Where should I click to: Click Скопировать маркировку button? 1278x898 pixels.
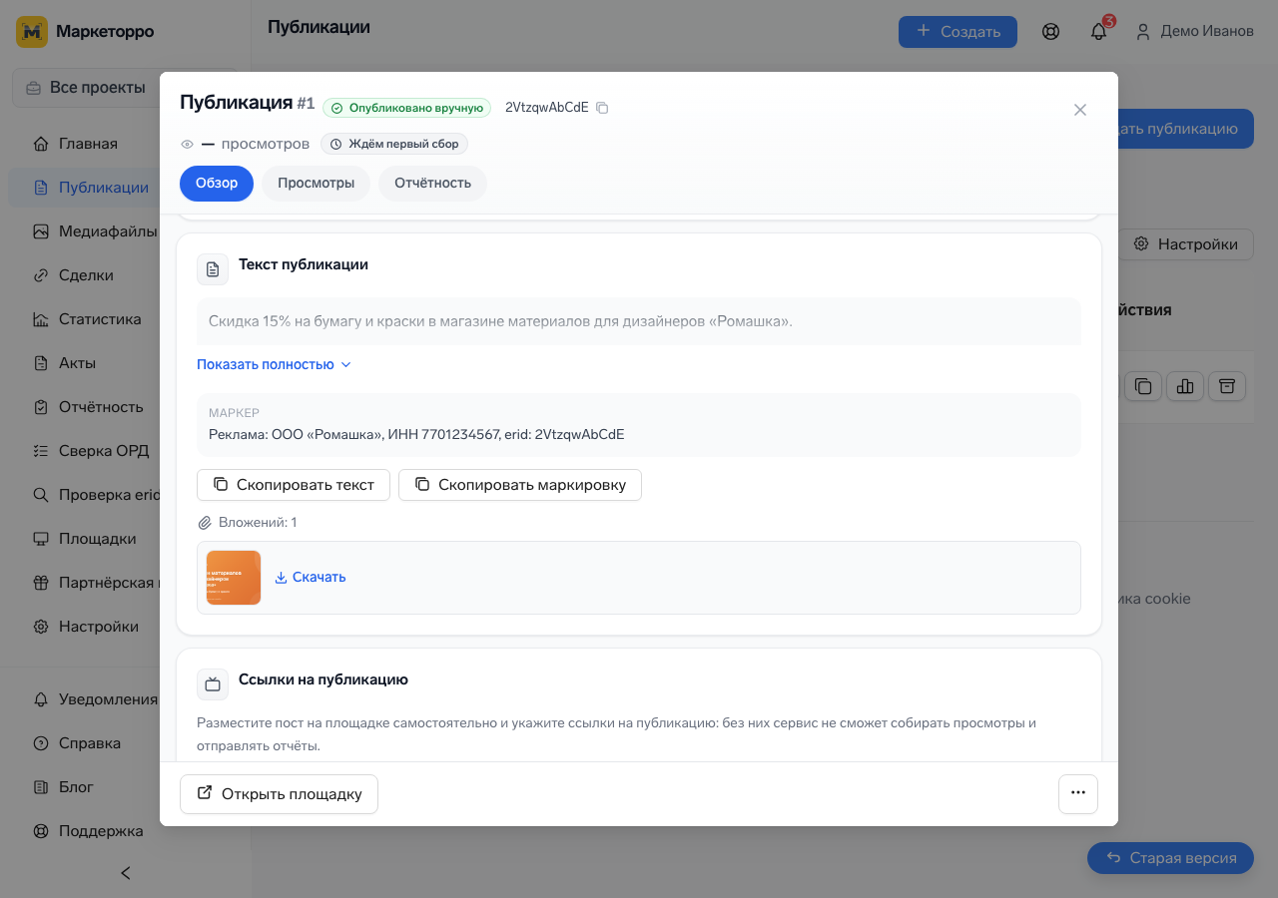coord(520,485)
